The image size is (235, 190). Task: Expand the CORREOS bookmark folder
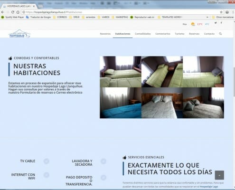point(60,17)
